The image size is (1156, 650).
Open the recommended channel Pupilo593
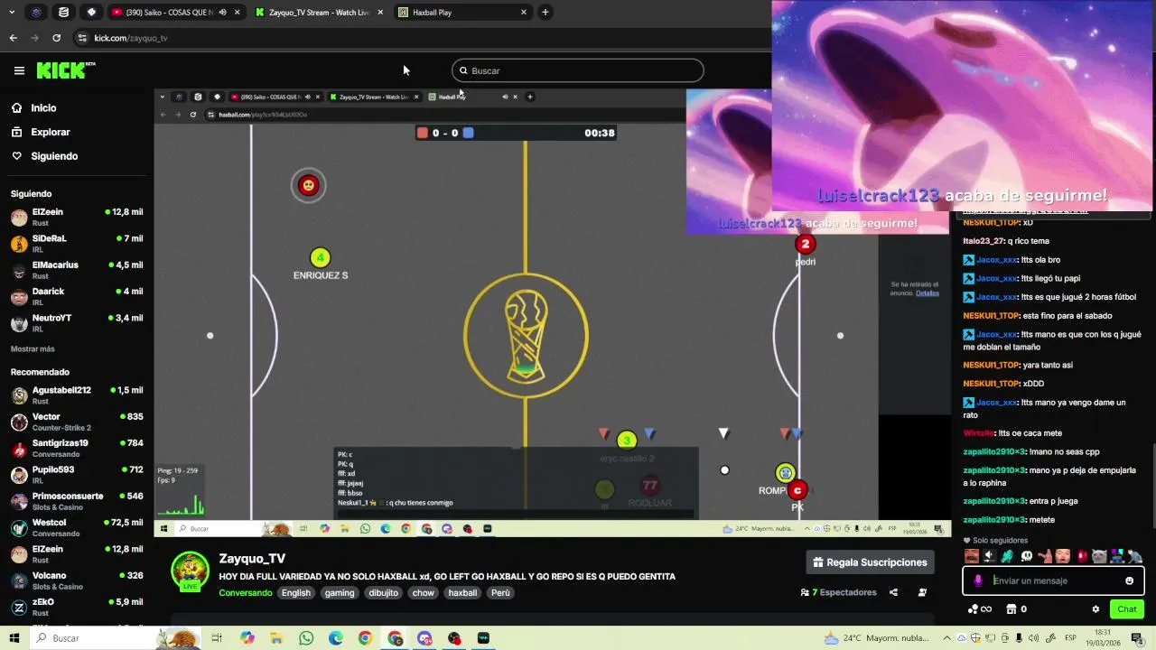click(x=77, y=474)
